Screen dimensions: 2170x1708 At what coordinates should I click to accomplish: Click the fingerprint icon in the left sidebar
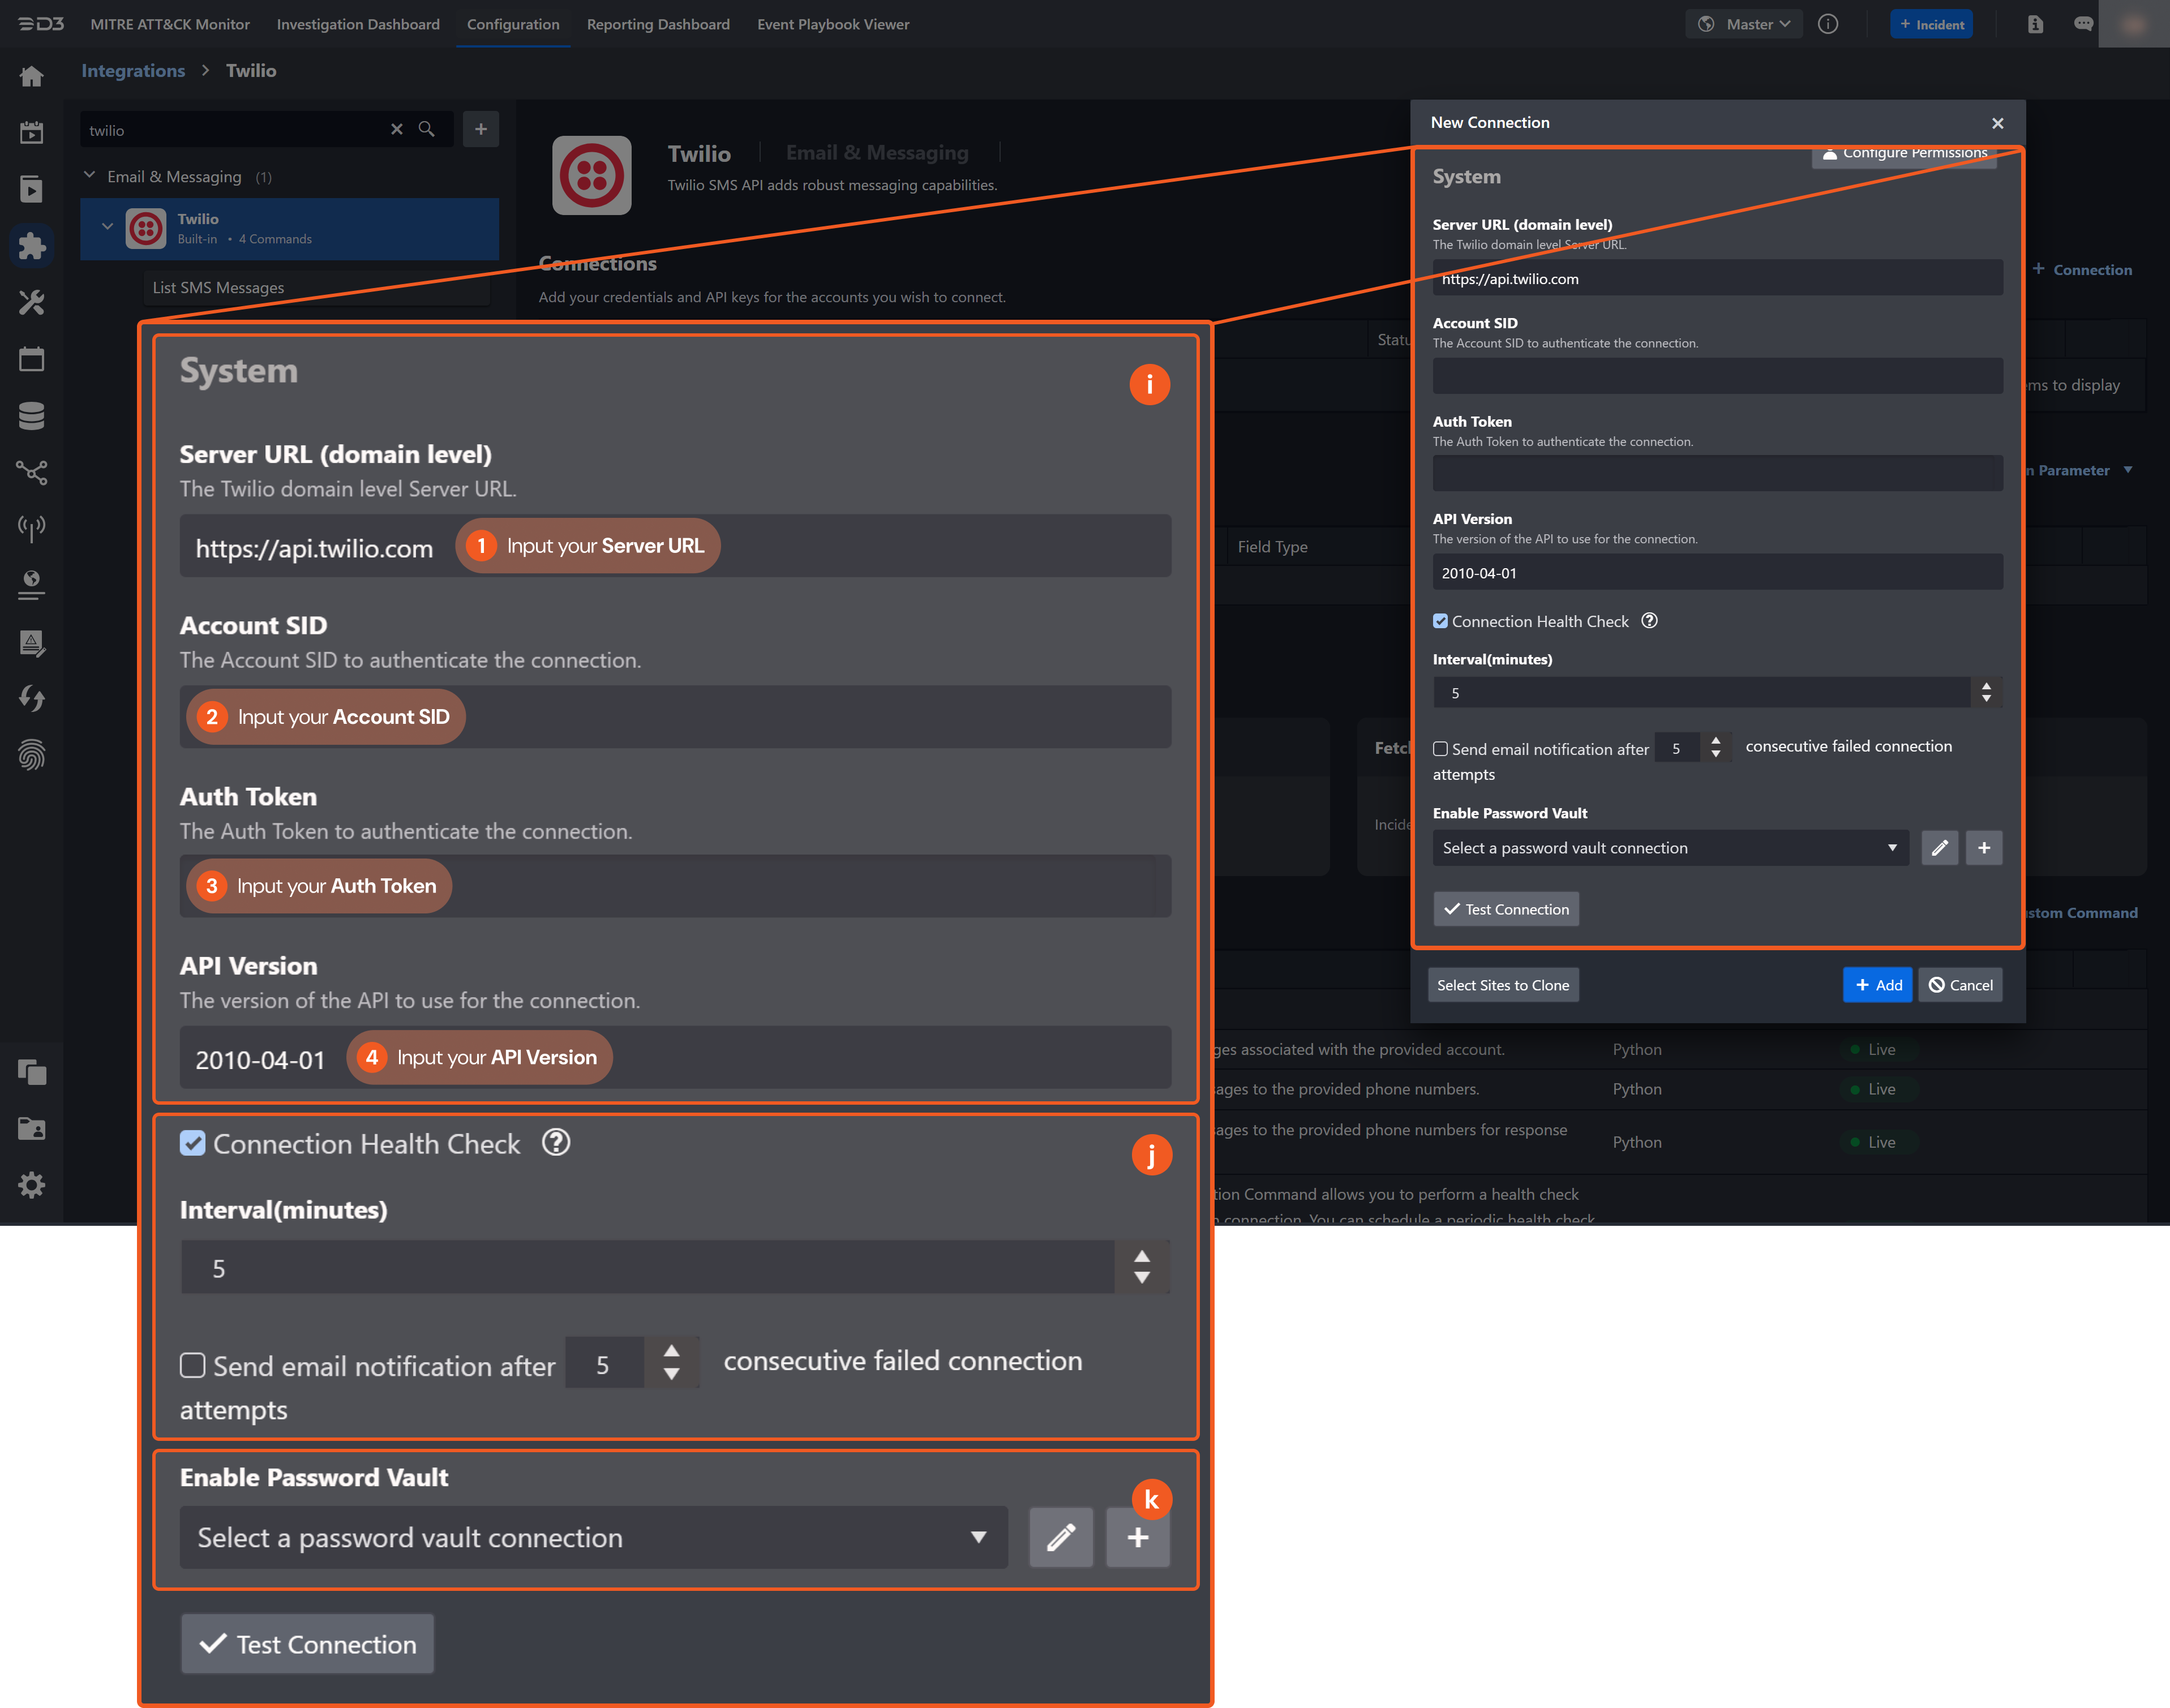tap(31, 755)
